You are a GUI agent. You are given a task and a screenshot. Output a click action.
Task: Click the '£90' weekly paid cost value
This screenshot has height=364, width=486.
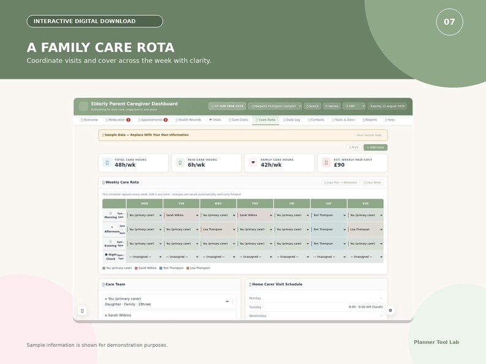(x=339, y=165)
